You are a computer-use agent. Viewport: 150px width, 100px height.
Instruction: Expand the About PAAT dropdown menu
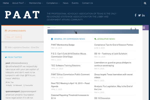click(x=19, y=3)
